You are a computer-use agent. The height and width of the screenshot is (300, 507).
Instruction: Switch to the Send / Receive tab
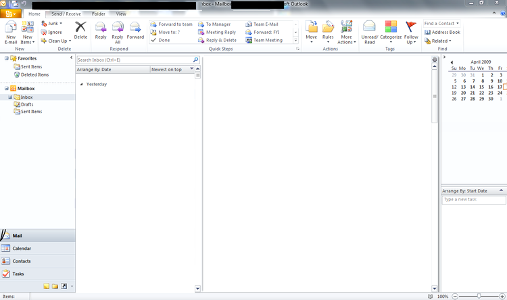[x=66, y=14]
